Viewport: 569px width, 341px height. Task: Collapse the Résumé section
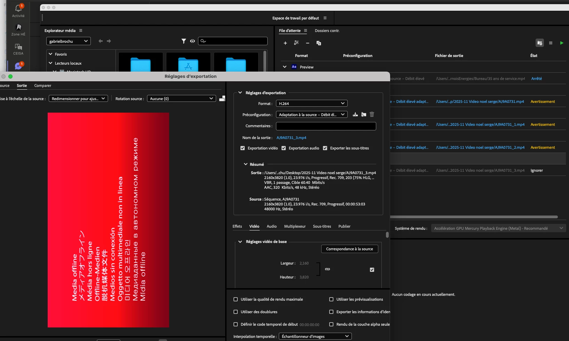tap(246, 164)
